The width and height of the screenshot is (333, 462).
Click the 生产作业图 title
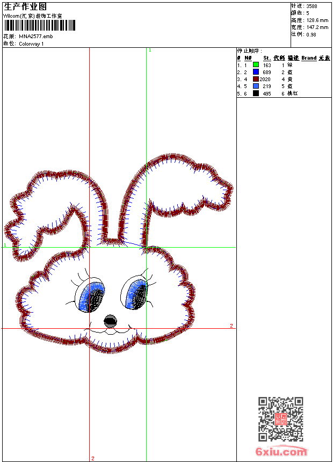tap(25, 7)
